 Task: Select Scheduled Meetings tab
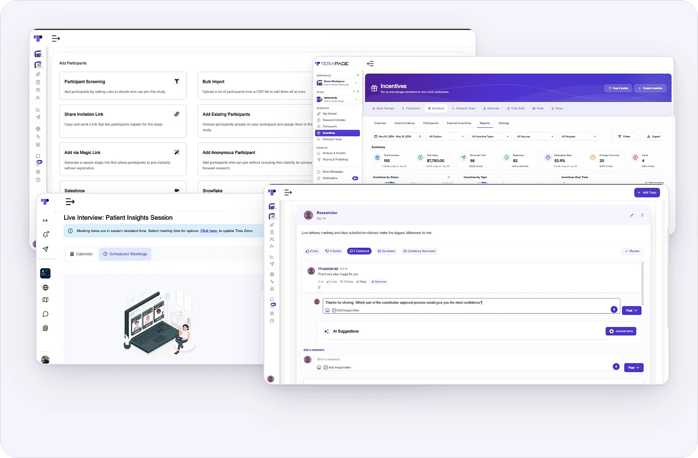(x=125, y=254)
